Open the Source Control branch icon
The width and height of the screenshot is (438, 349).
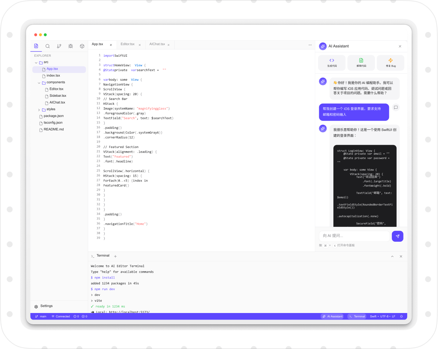pyautogui.click(x=59, y=46)
